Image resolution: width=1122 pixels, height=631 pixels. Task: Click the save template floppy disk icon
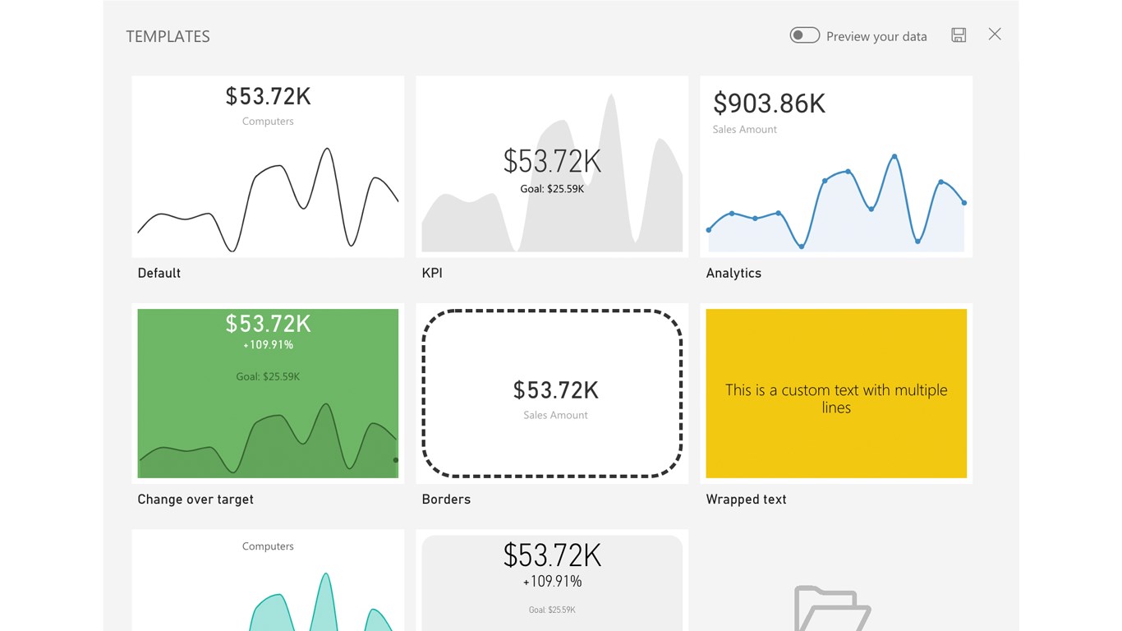[x=959, y=35]
